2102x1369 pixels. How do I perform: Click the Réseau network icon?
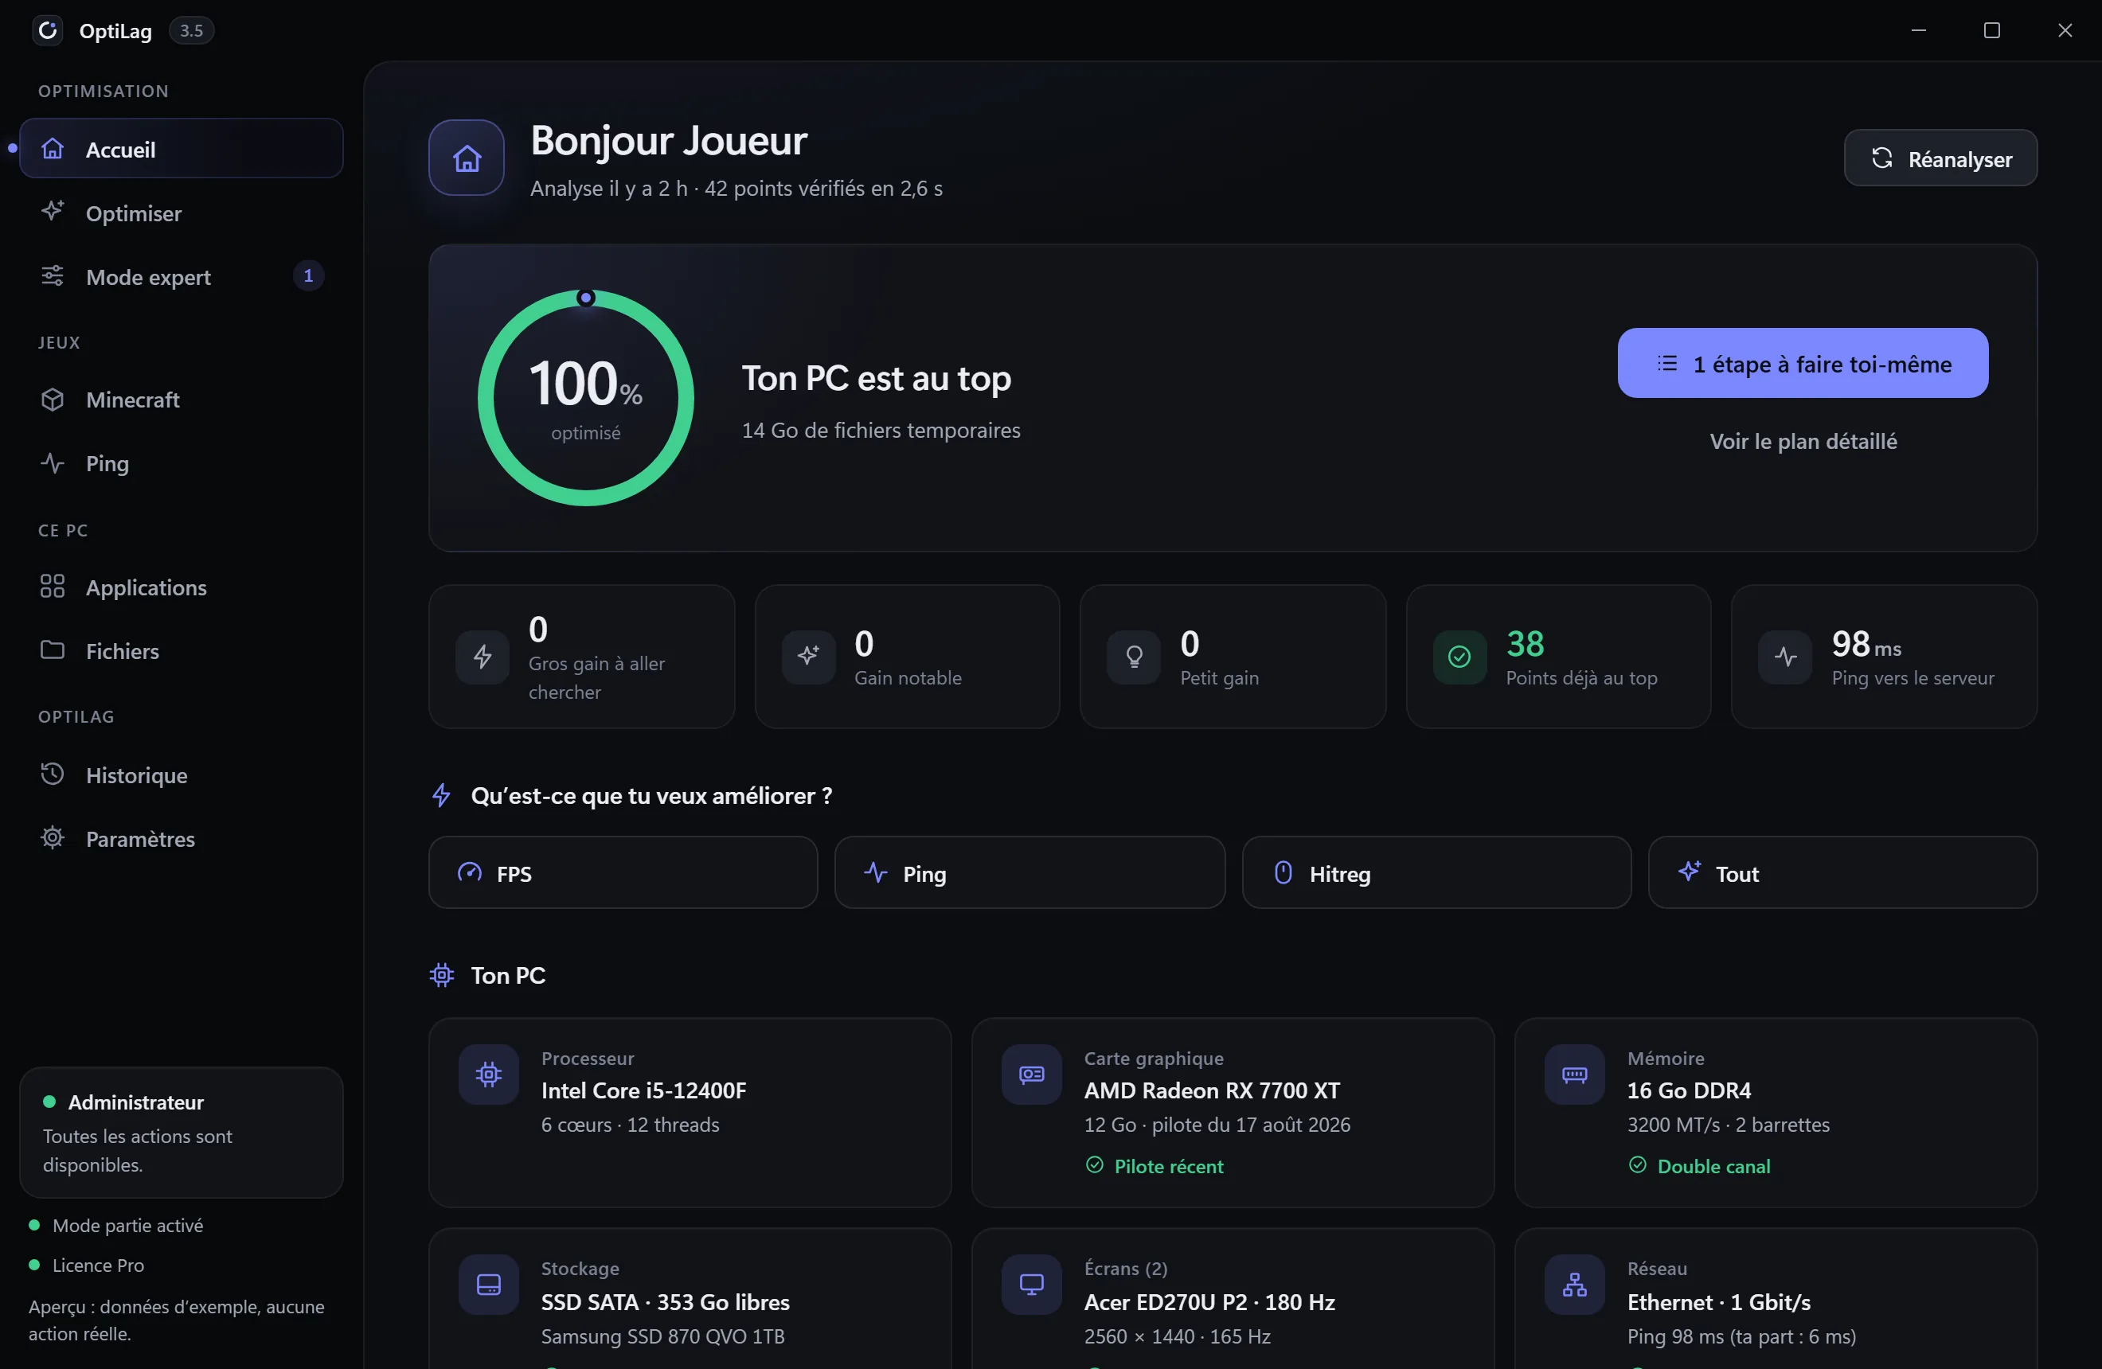point(1575,1285)
